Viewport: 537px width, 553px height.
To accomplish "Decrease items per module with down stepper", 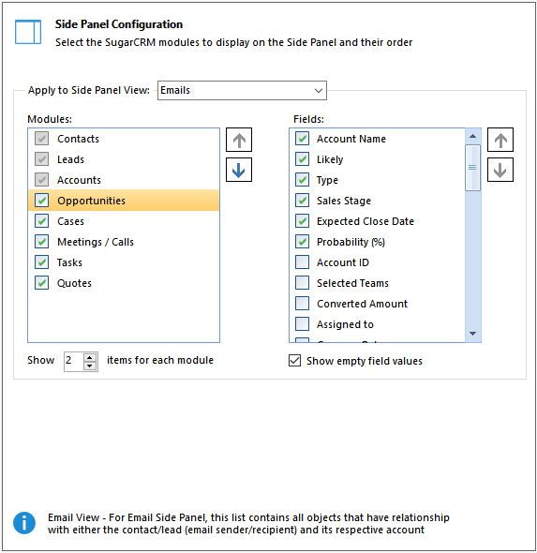I will (90, 366).
